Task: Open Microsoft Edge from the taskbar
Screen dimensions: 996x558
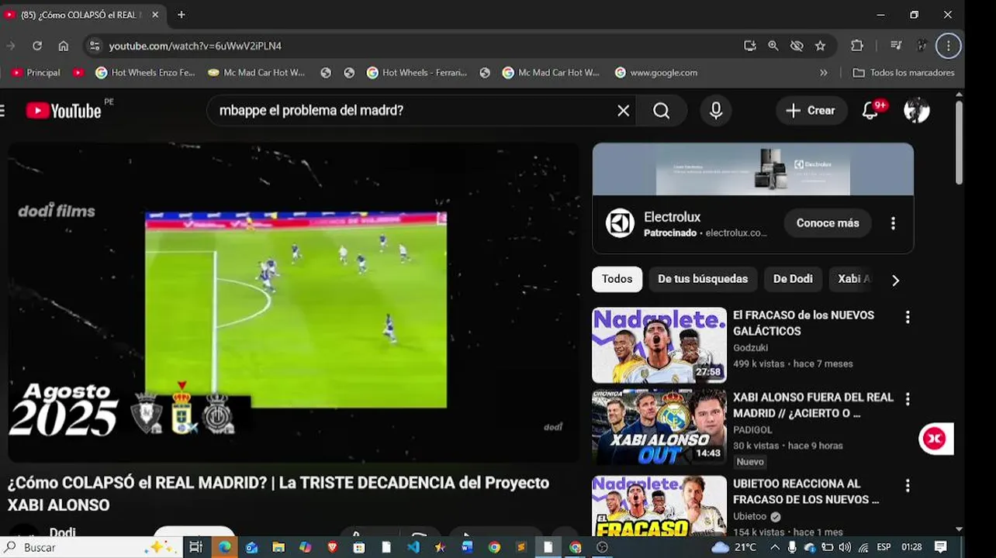Action: coord(224,547)
